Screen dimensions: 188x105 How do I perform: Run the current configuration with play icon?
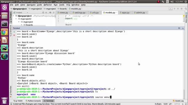174,9
